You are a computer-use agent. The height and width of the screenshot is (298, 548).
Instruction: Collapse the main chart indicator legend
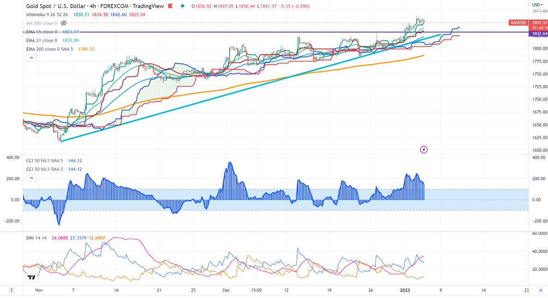tap(31, 58)
